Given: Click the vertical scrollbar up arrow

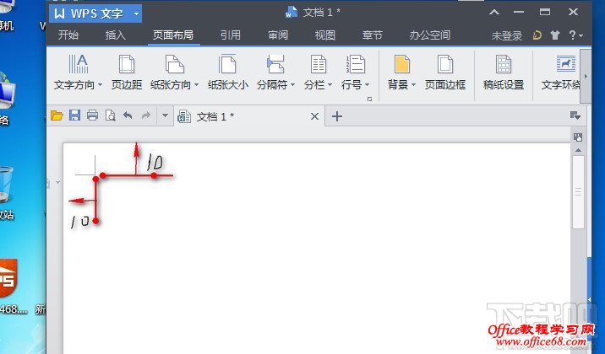Looking at the screenshot, I should point(578,150).
